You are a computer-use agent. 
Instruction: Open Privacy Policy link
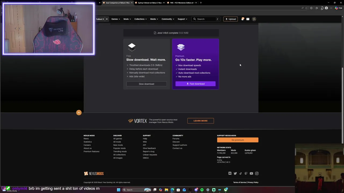[253, 183]
